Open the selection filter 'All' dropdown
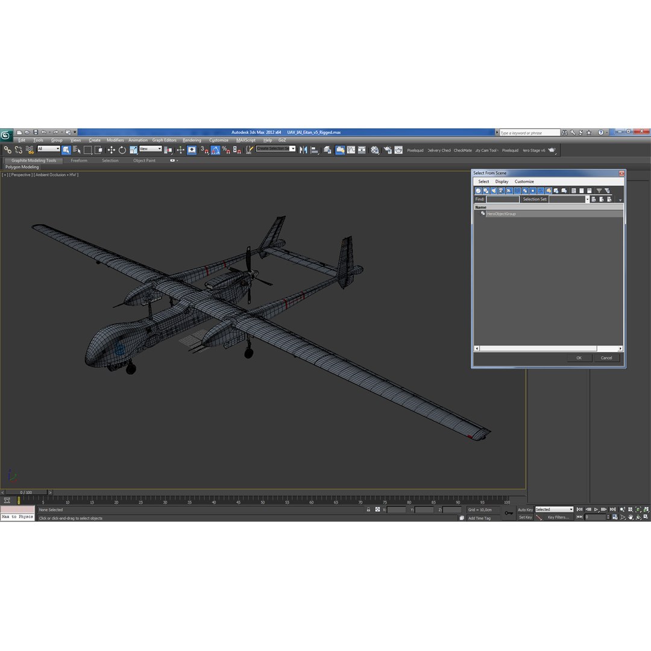651x651 pixels. (49, 149)
